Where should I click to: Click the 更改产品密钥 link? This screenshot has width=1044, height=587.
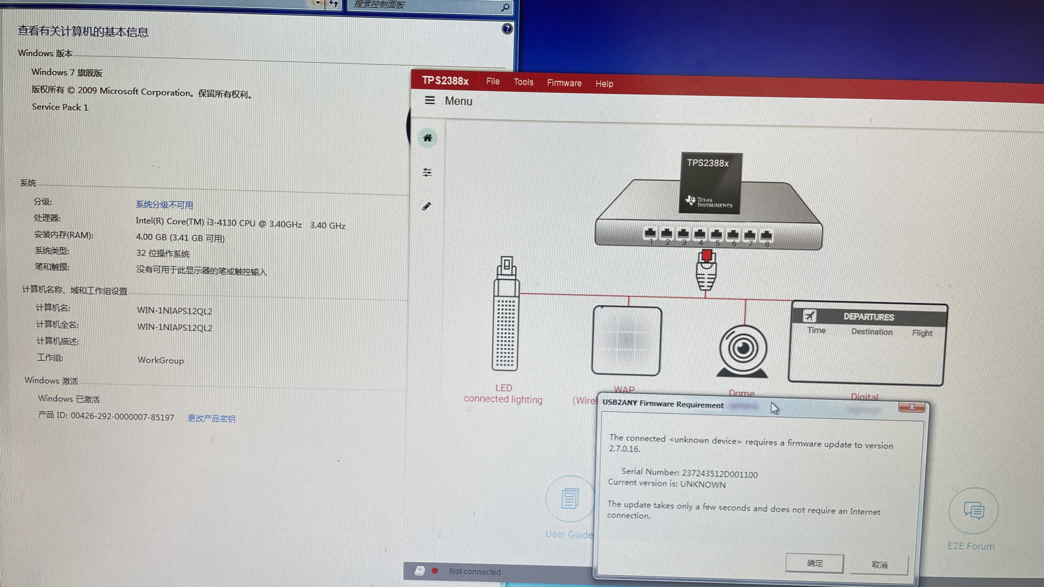211,419
